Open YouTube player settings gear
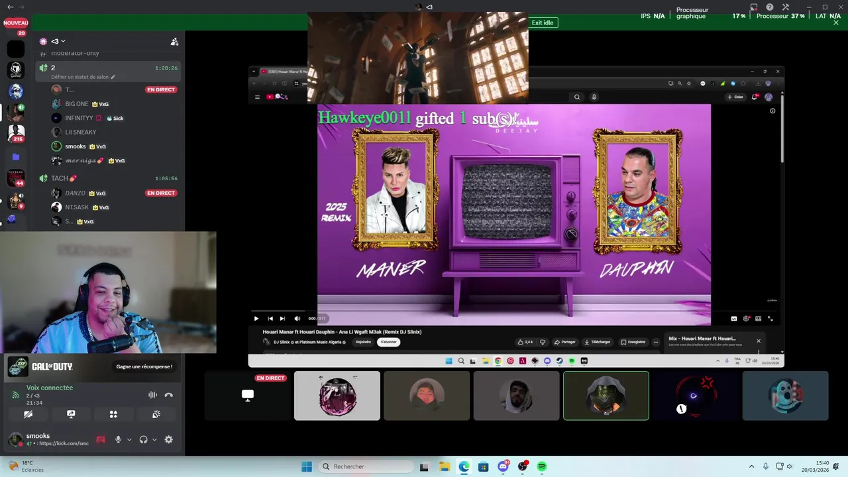The height and width of the screenshot is (477, 848). (x=746, y=319)
